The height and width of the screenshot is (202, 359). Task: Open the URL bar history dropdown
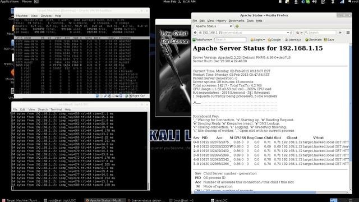click(288, 33)
